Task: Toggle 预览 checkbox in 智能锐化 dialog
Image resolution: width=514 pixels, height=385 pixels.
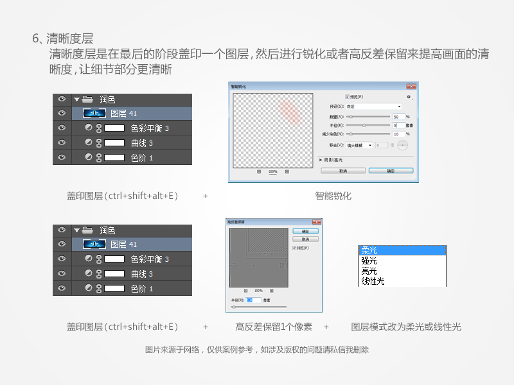Action: click(347, 97)
